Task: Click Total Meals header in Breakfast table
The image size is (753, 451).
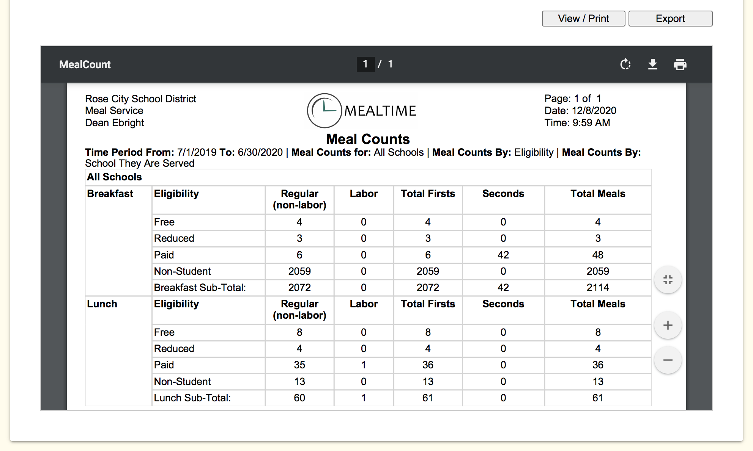Action: pos(597,194)
